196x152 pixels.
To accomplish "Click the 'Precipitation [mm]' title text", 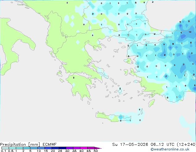I will click(x=20, y=145).
